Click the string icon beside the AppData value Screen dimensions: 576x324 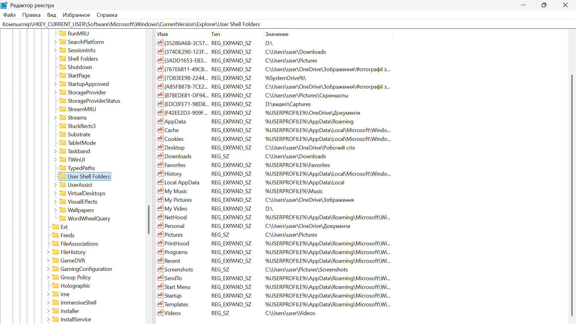[160, 121]
